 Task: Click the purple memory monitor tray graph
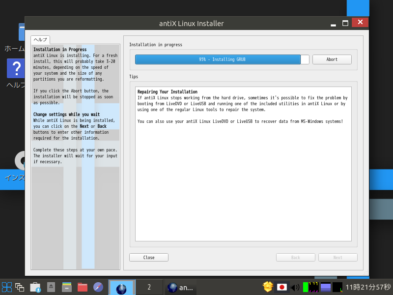tap(326, 287)
